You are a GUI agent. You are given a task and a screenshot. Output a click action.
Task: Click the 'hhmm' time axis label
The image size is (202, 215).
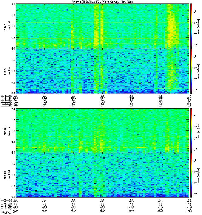[4, 211]
